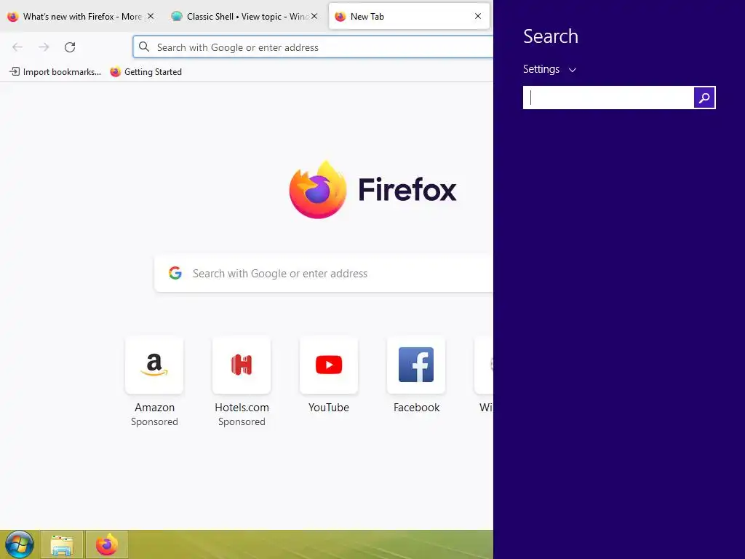Close the Classic Shell tab

[314, 16]
